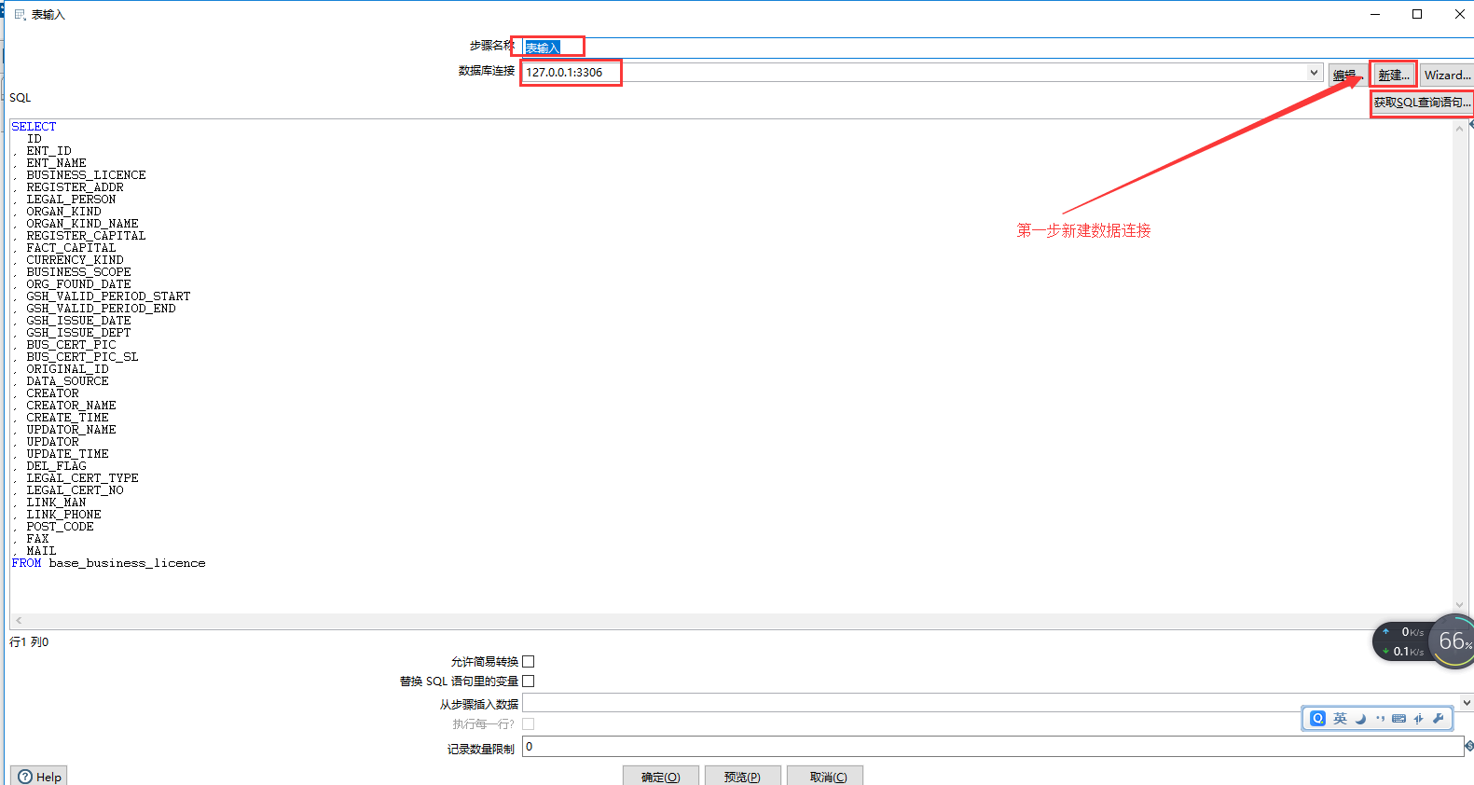Open the 从步骤插入数据 dropdown arrow

1467,703
